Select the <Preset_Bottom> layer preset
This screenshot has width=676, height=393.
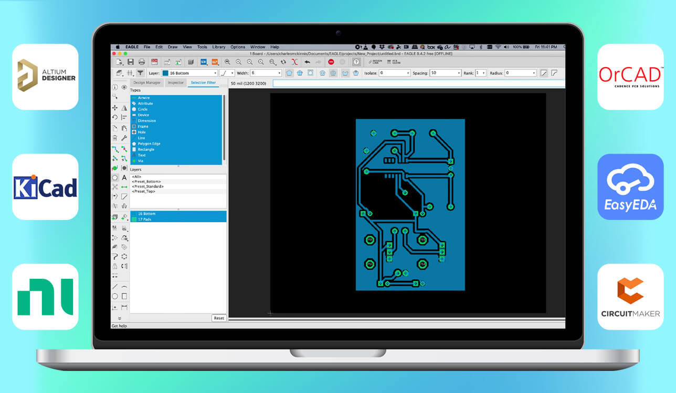pyautogui.click(x=178, y=182)
